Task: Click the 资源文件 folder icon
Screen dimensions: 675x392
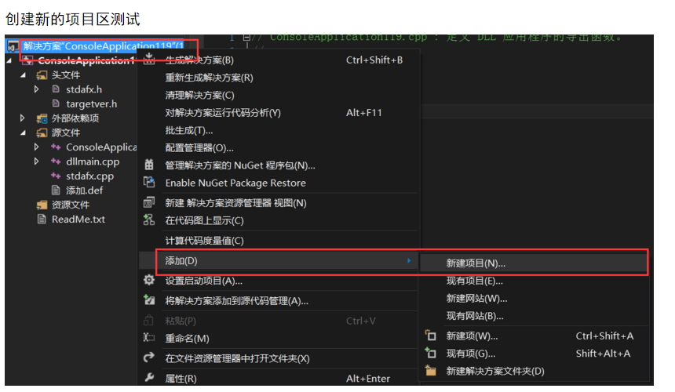Action: point(42,205)
